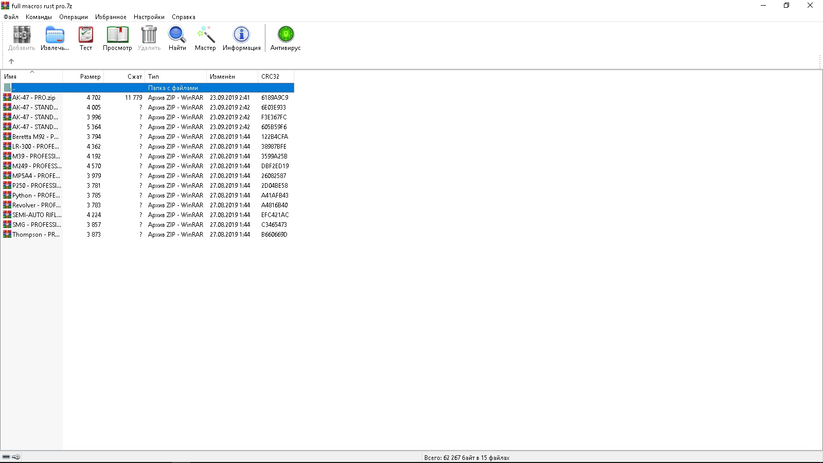
Task: Click the Extract (Извлечь) toolbar icon
Action: pos(55,39)
